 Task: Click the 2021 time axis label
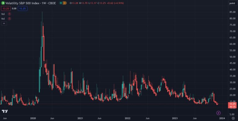(x=80, y=118)
